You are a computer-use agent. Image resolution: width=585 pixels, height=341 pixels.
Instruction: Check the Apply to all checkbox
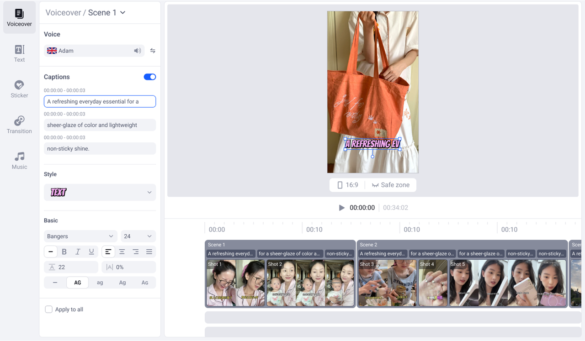click(49, 309)
